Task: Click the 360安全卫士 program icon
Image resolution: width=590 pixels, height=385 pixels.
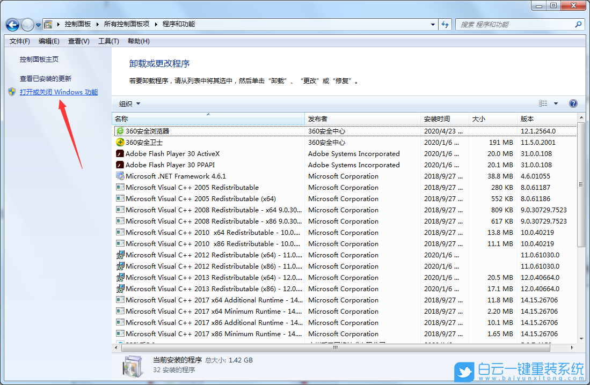Action: 119,142
